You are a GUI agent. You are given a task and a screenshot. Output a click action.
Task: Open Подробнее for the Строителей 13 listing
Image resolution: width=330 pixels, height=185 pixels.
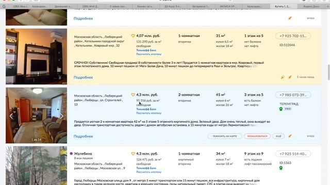(x=83, y=136)
